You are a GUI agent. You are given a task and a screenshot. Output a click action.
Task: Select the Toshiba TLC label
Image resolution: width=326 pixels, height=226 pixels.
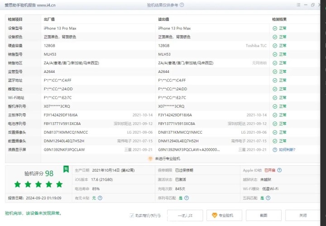tap(256, 46)
